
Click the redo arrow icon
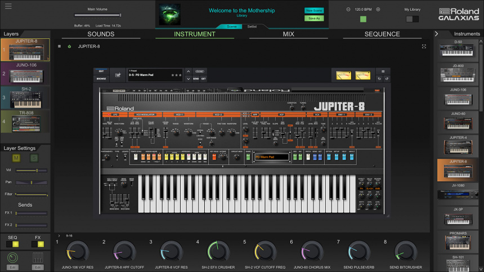387,79
